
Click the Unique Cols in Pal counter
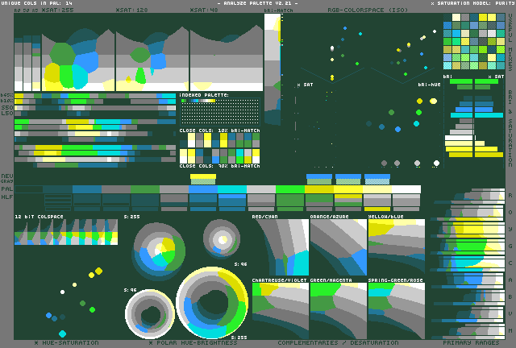(42, 4)
